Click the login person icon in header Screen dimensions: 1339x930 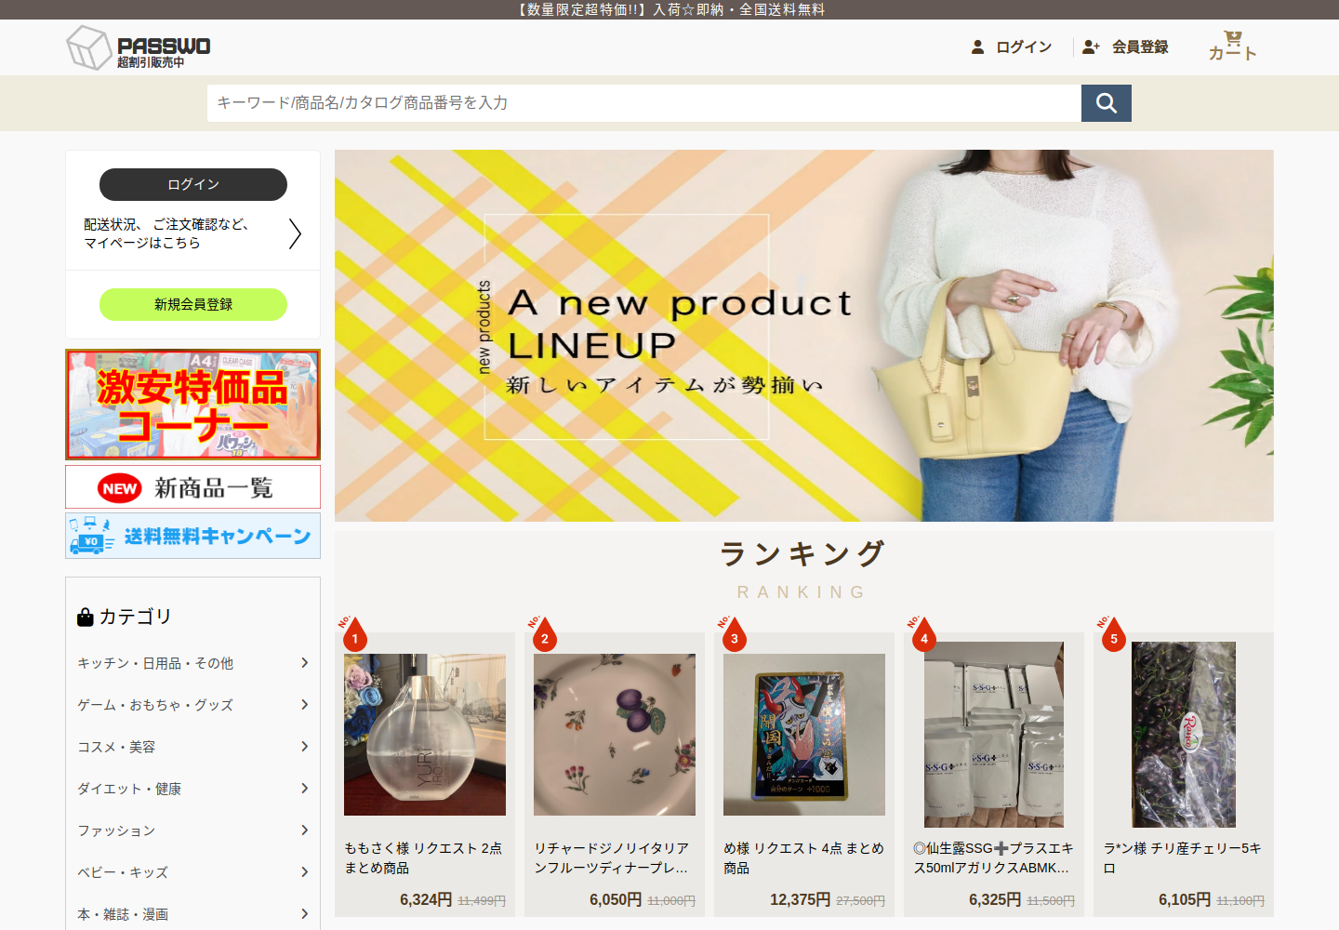point(977,46)
